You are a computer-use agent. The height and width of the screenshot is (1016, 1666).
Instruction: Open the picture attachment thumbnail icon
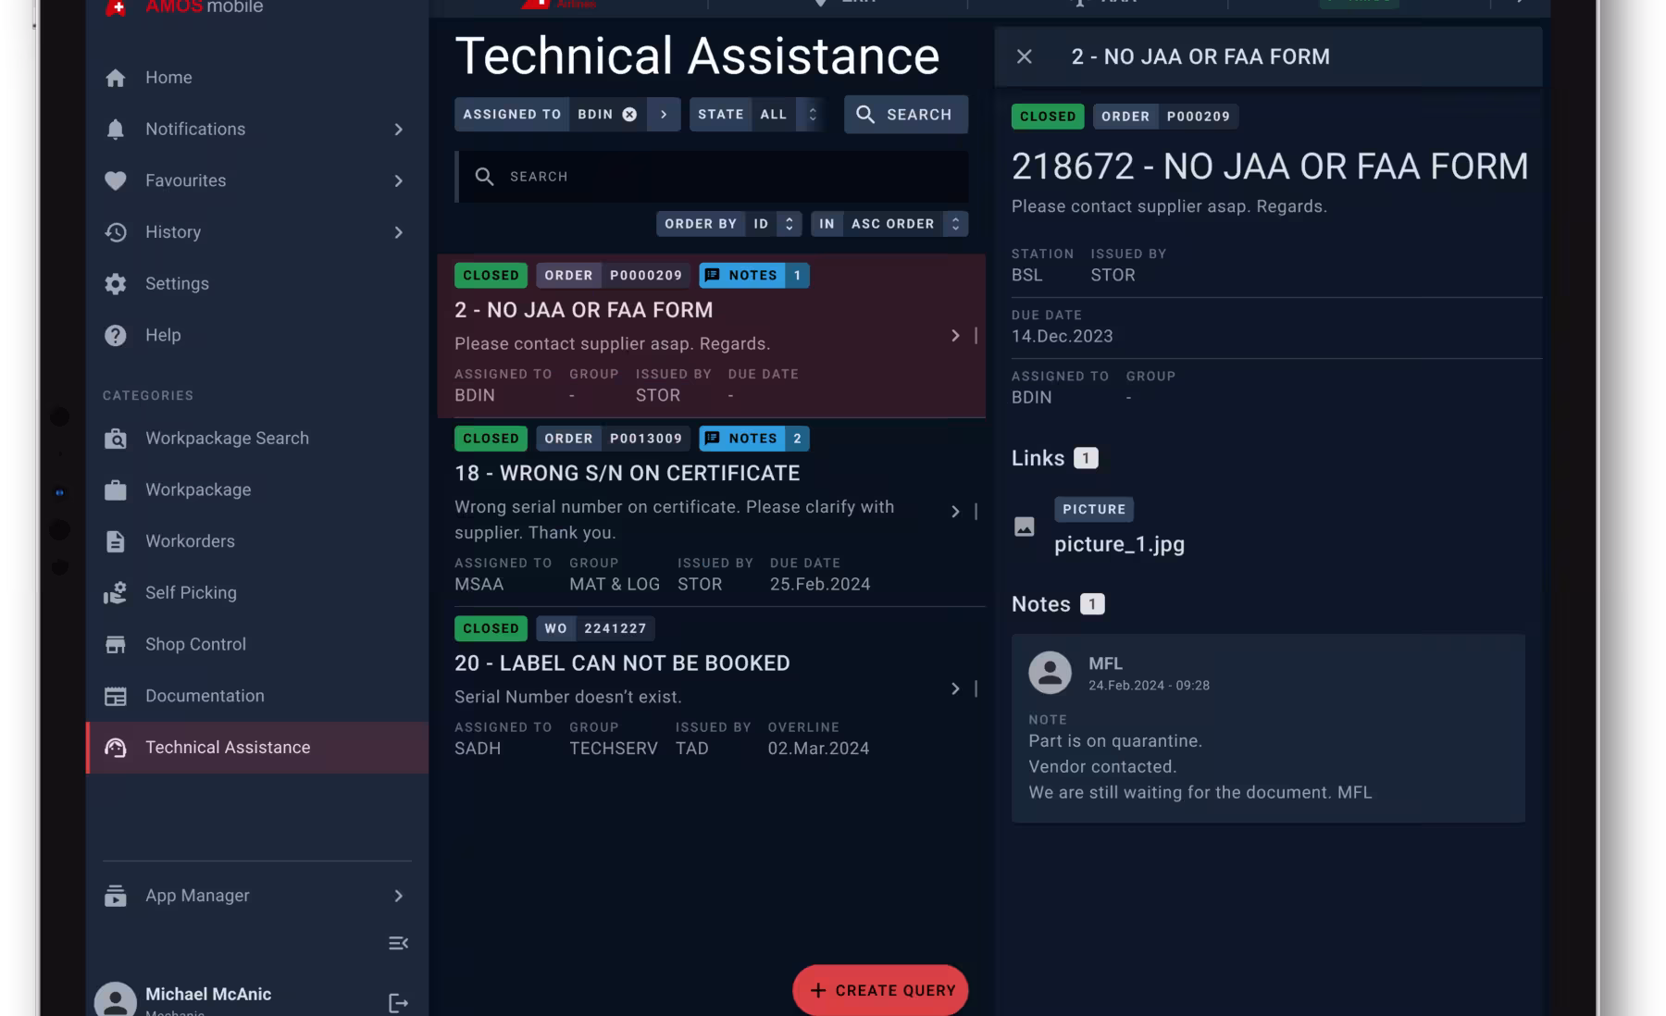tap(1025, 527)
